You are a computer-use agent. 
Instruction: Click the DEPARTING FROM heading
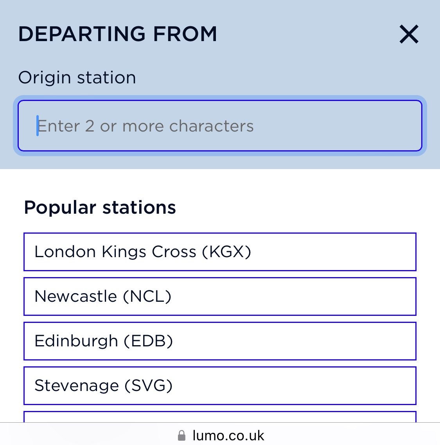tap(117, 34)
